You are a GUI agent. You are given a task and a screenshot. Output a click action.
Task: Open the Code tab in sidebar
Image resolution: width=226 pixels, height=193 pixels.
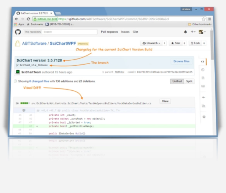click(x=203, y=62)
